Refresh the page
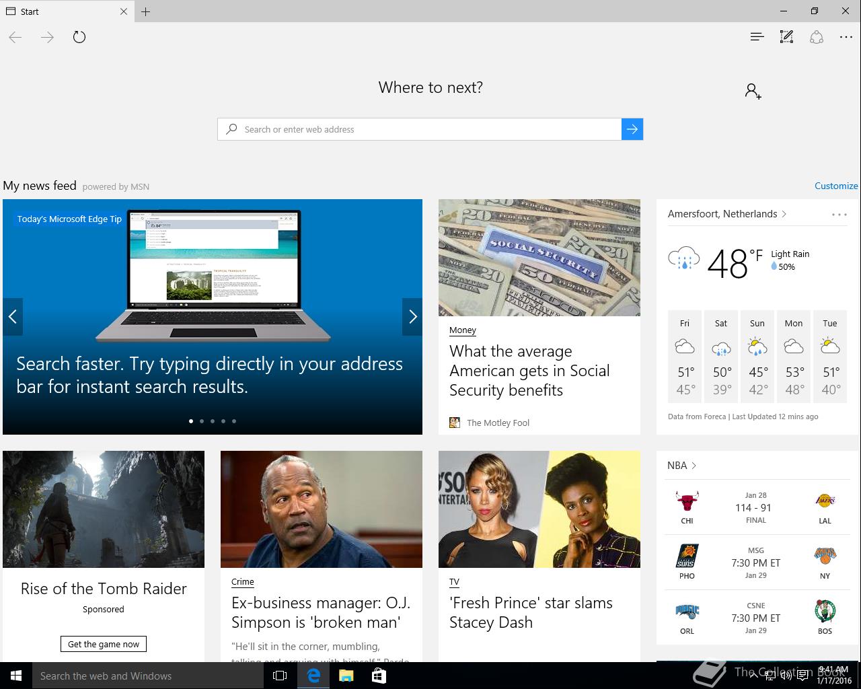 pos(79,37)
